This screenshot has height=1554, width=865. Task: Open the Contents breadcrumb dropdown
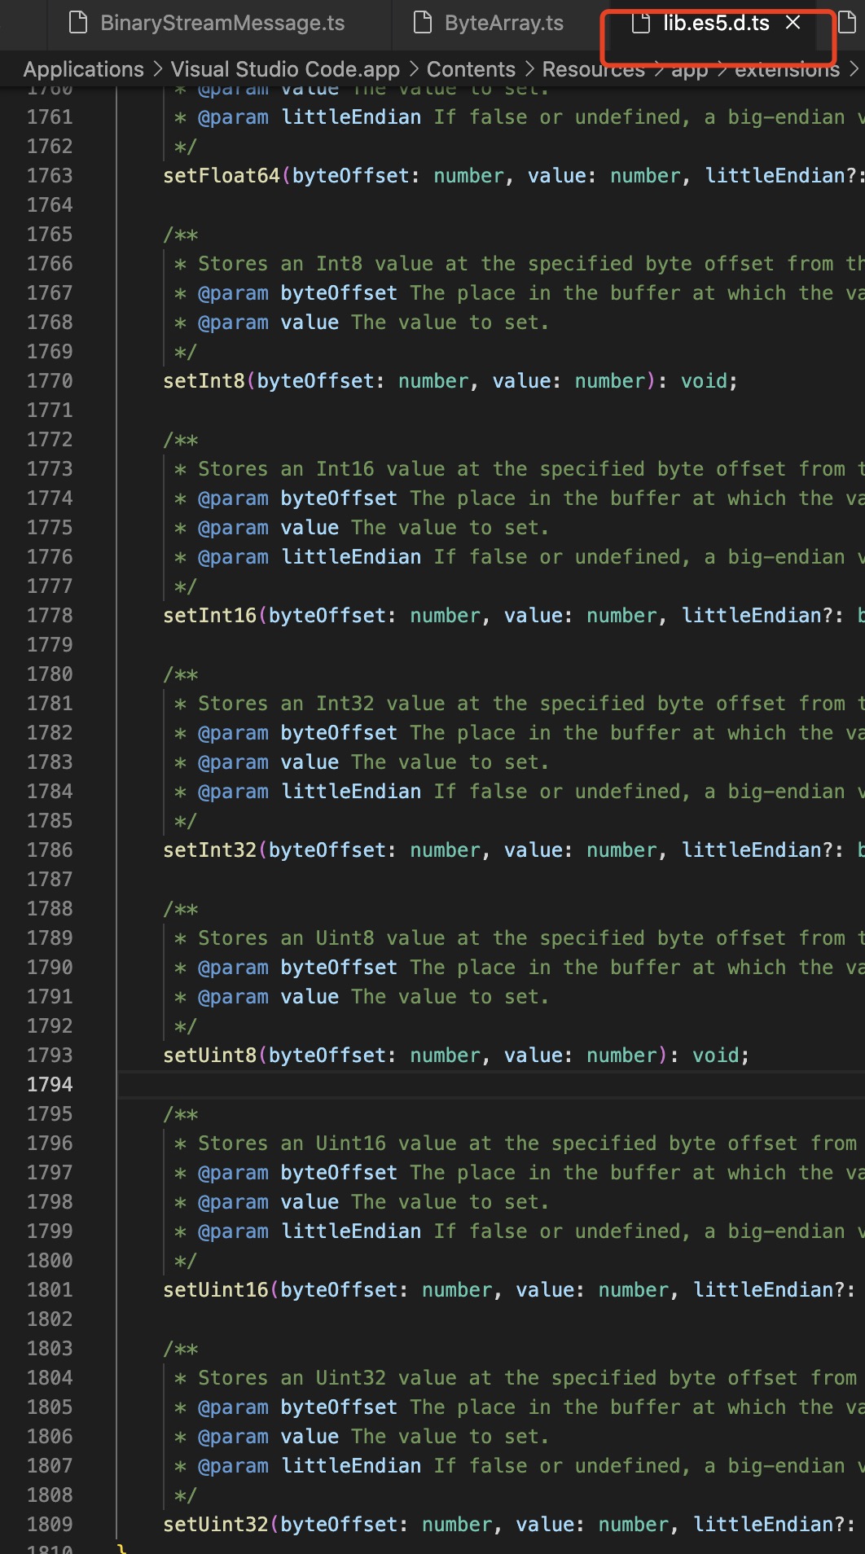(471, 69)
